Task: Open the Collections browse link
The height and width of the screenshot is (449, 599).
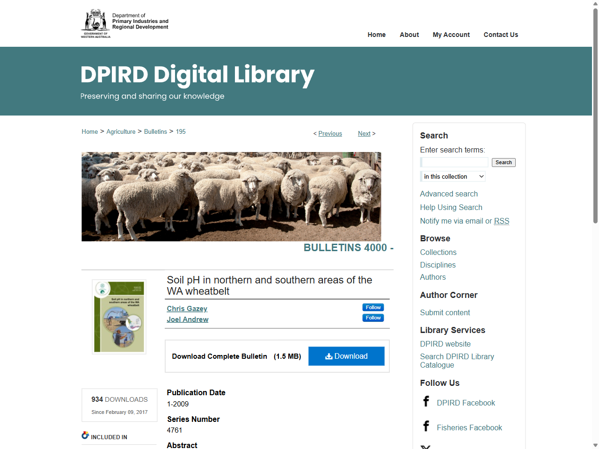Action: click(x=438, y=252)
